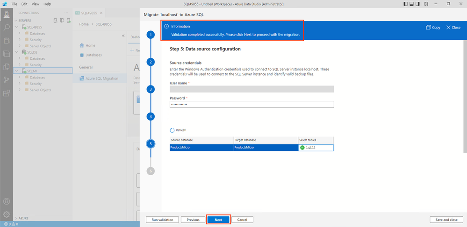Image resolution: width=467 pixels, height=227 pixels.
Task: Open the Notebooks view icon
Action: click(6, 41)
